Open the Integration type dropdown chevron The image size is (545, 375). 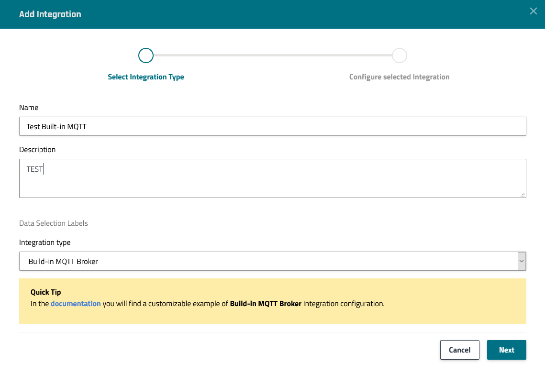(x=521, y=261)
